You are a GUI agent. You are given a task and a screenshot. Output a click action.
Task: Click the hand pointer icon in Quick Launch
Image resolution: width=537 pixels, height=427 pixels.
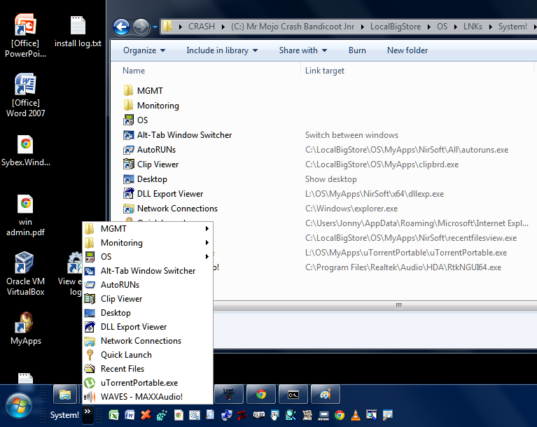coord(274,415)
